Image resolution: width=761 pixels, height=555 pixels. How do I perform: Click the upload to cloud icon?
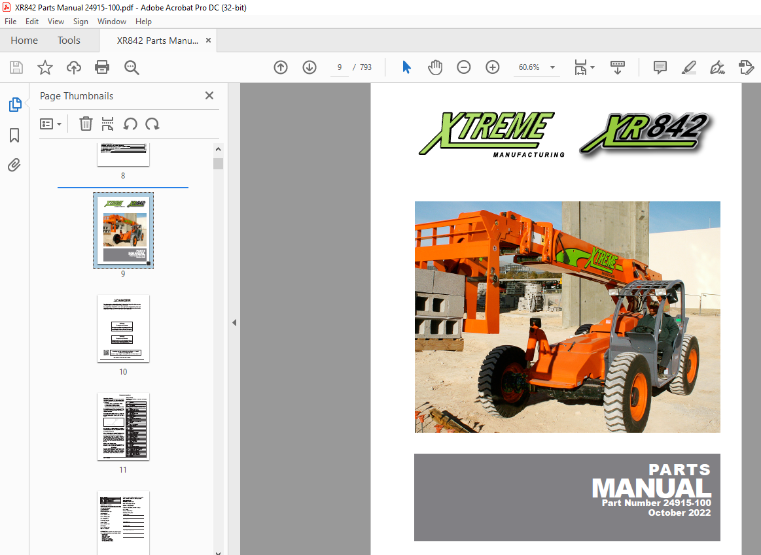pos(74,67)
